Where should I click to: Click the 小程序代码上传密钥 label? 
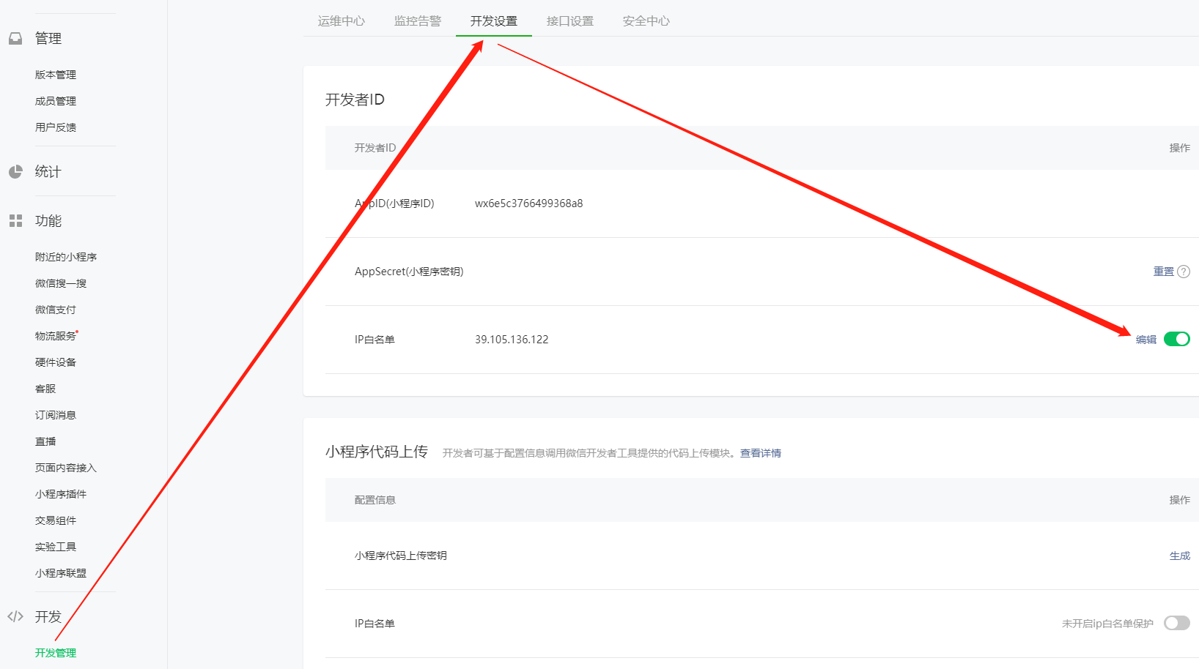(x=401, y=556)
